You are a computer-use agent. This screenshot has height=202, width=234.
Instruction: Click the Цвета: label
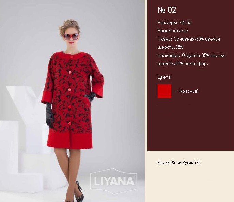click(165, 77)
